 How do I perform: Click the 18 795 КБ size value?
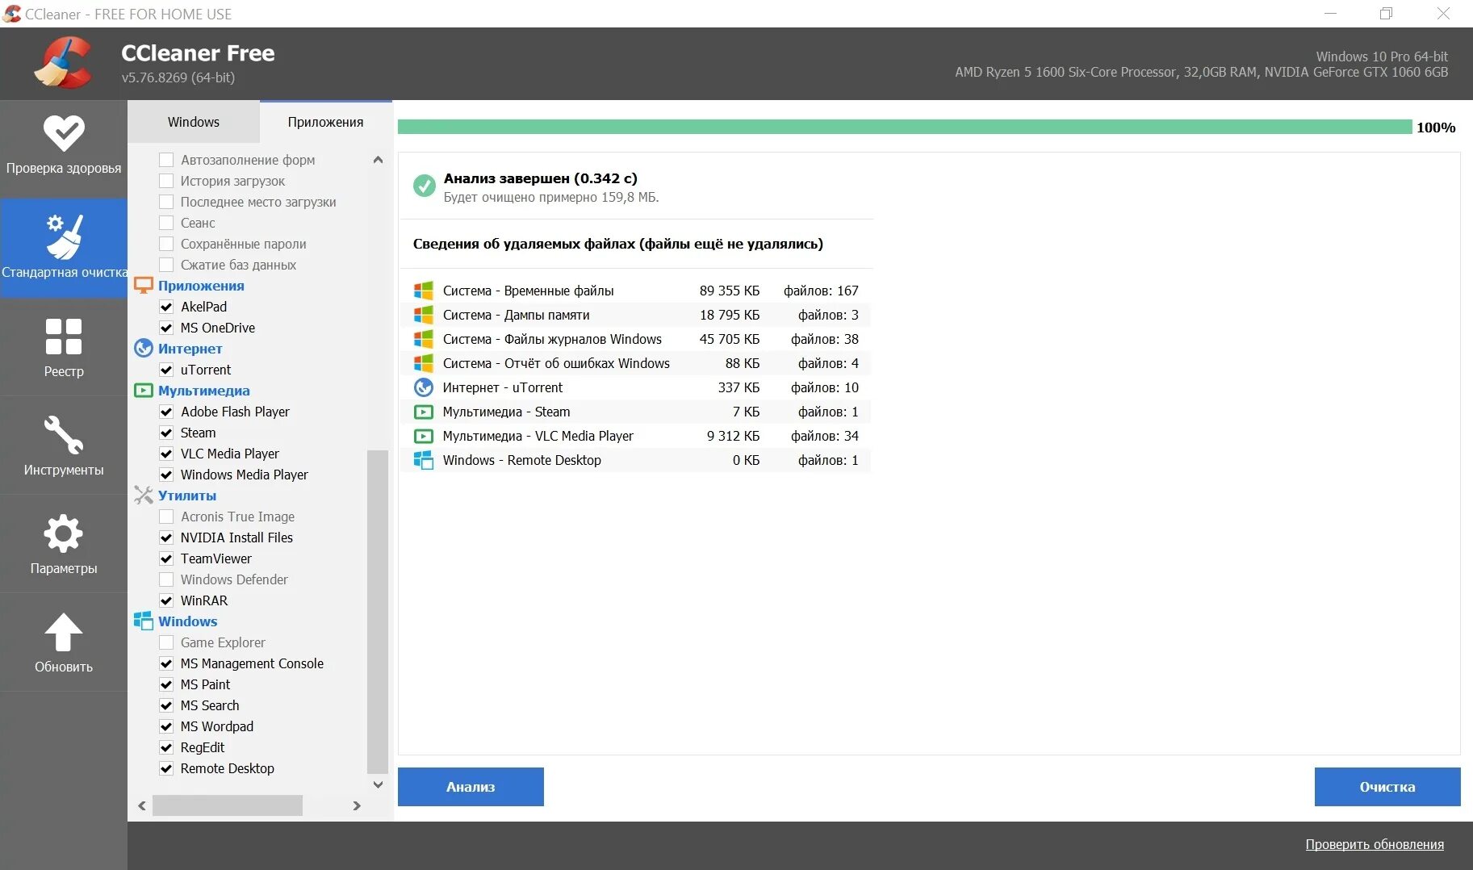point(730,315)
